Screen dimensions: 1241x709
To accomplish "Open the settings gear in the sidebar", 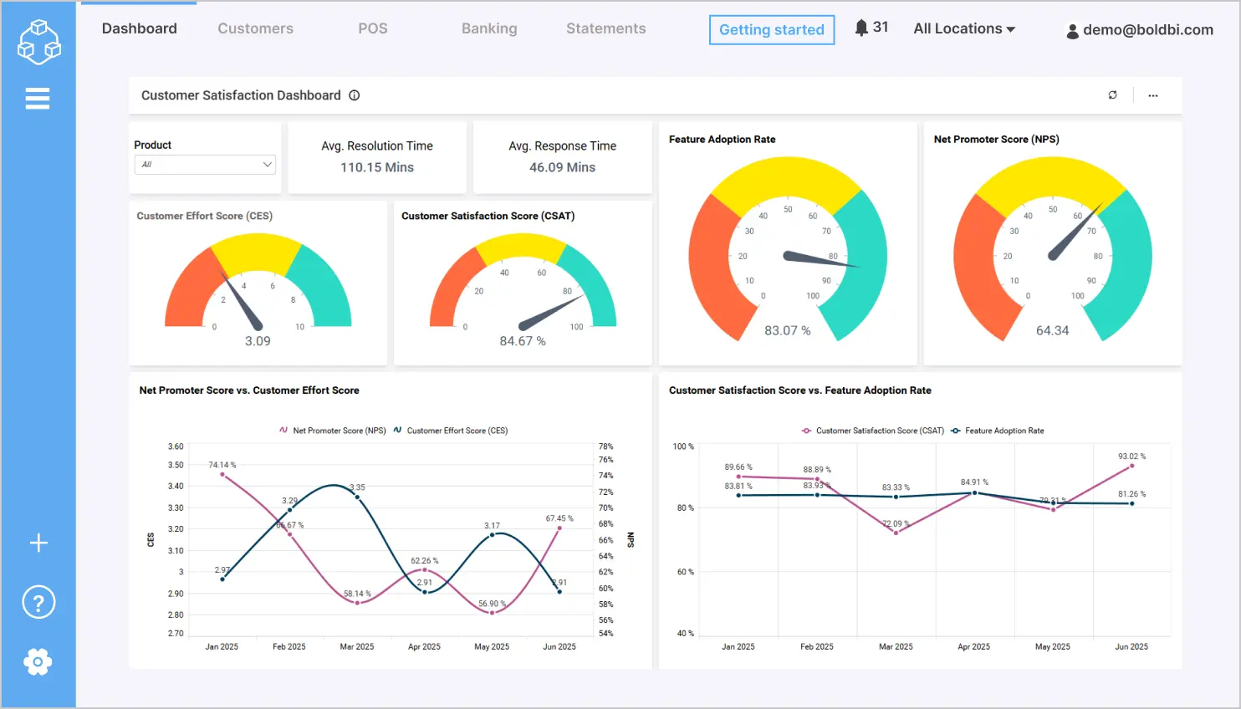I will 38,661.
